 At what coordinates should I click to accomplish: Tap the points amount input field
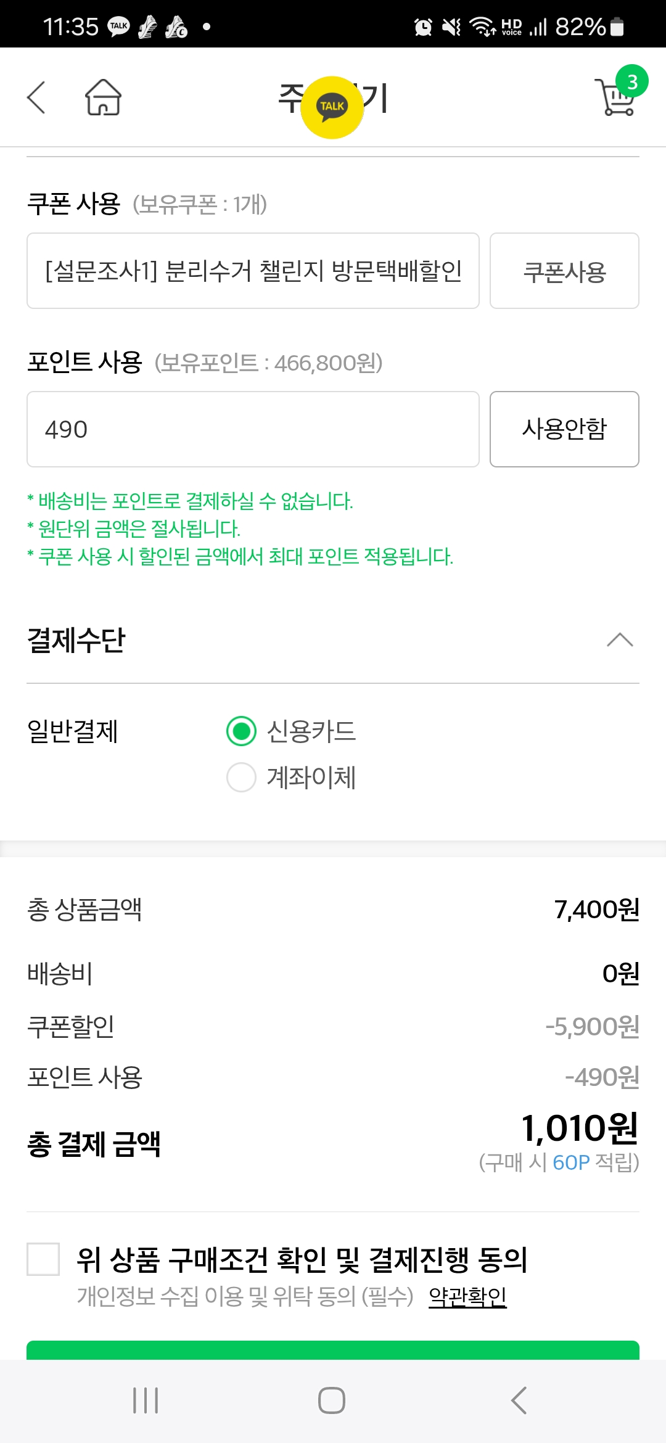tap(253, 429)
